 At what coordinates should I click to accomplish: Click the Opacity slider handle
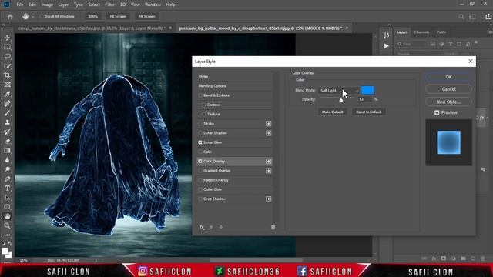(x=341, y=100)
